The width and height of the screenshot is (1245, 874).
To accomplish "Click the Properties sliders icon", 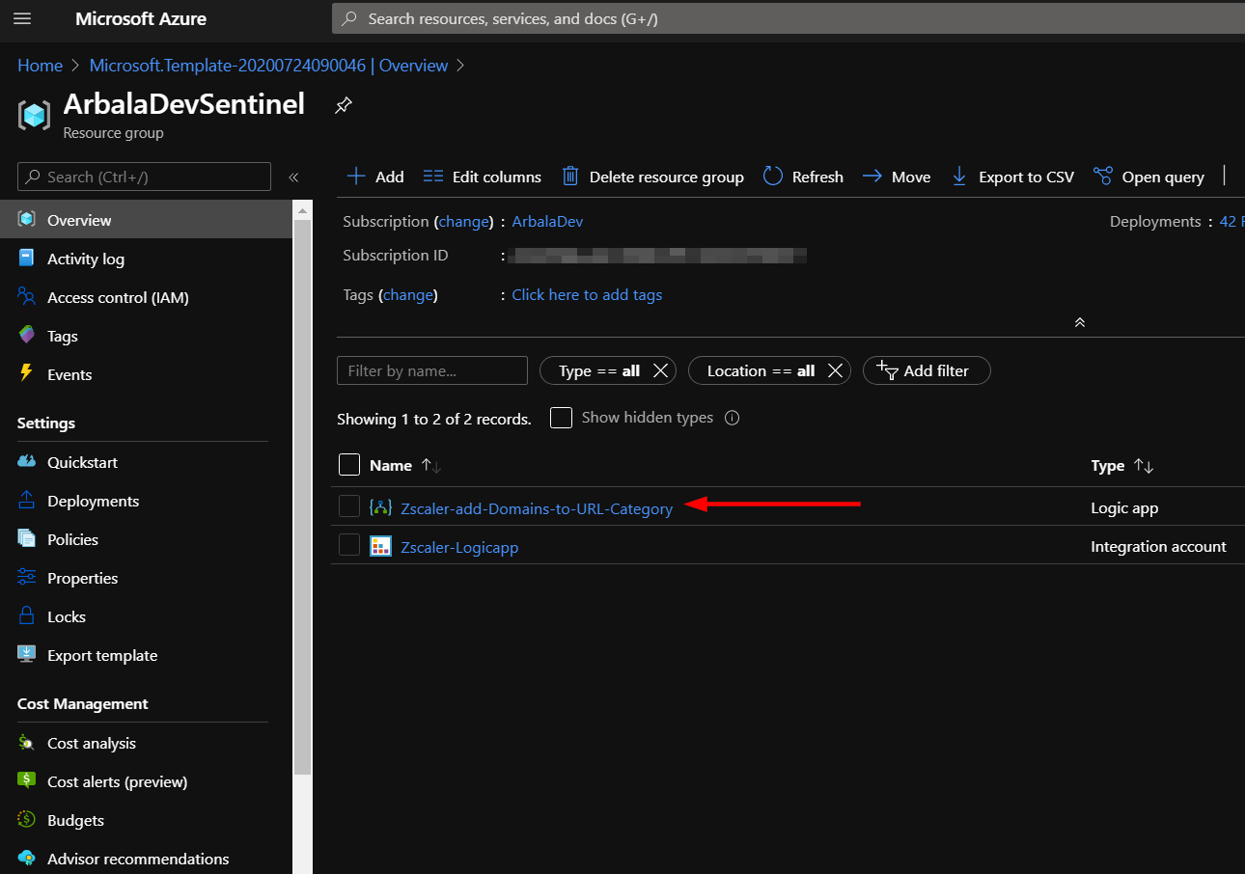I will [x=27, y=578].
